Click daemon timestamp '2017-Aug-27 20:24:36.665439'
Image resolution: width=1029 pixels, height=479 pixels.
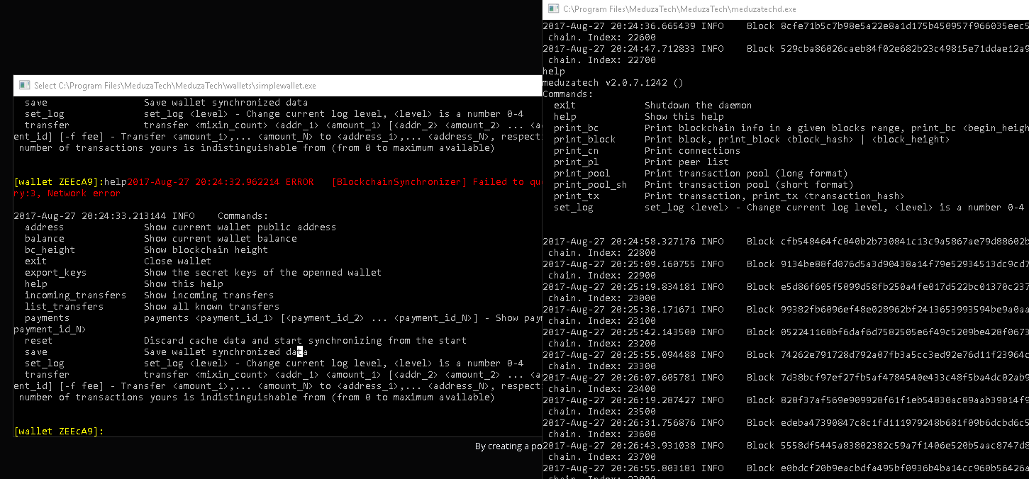(619, 26)
